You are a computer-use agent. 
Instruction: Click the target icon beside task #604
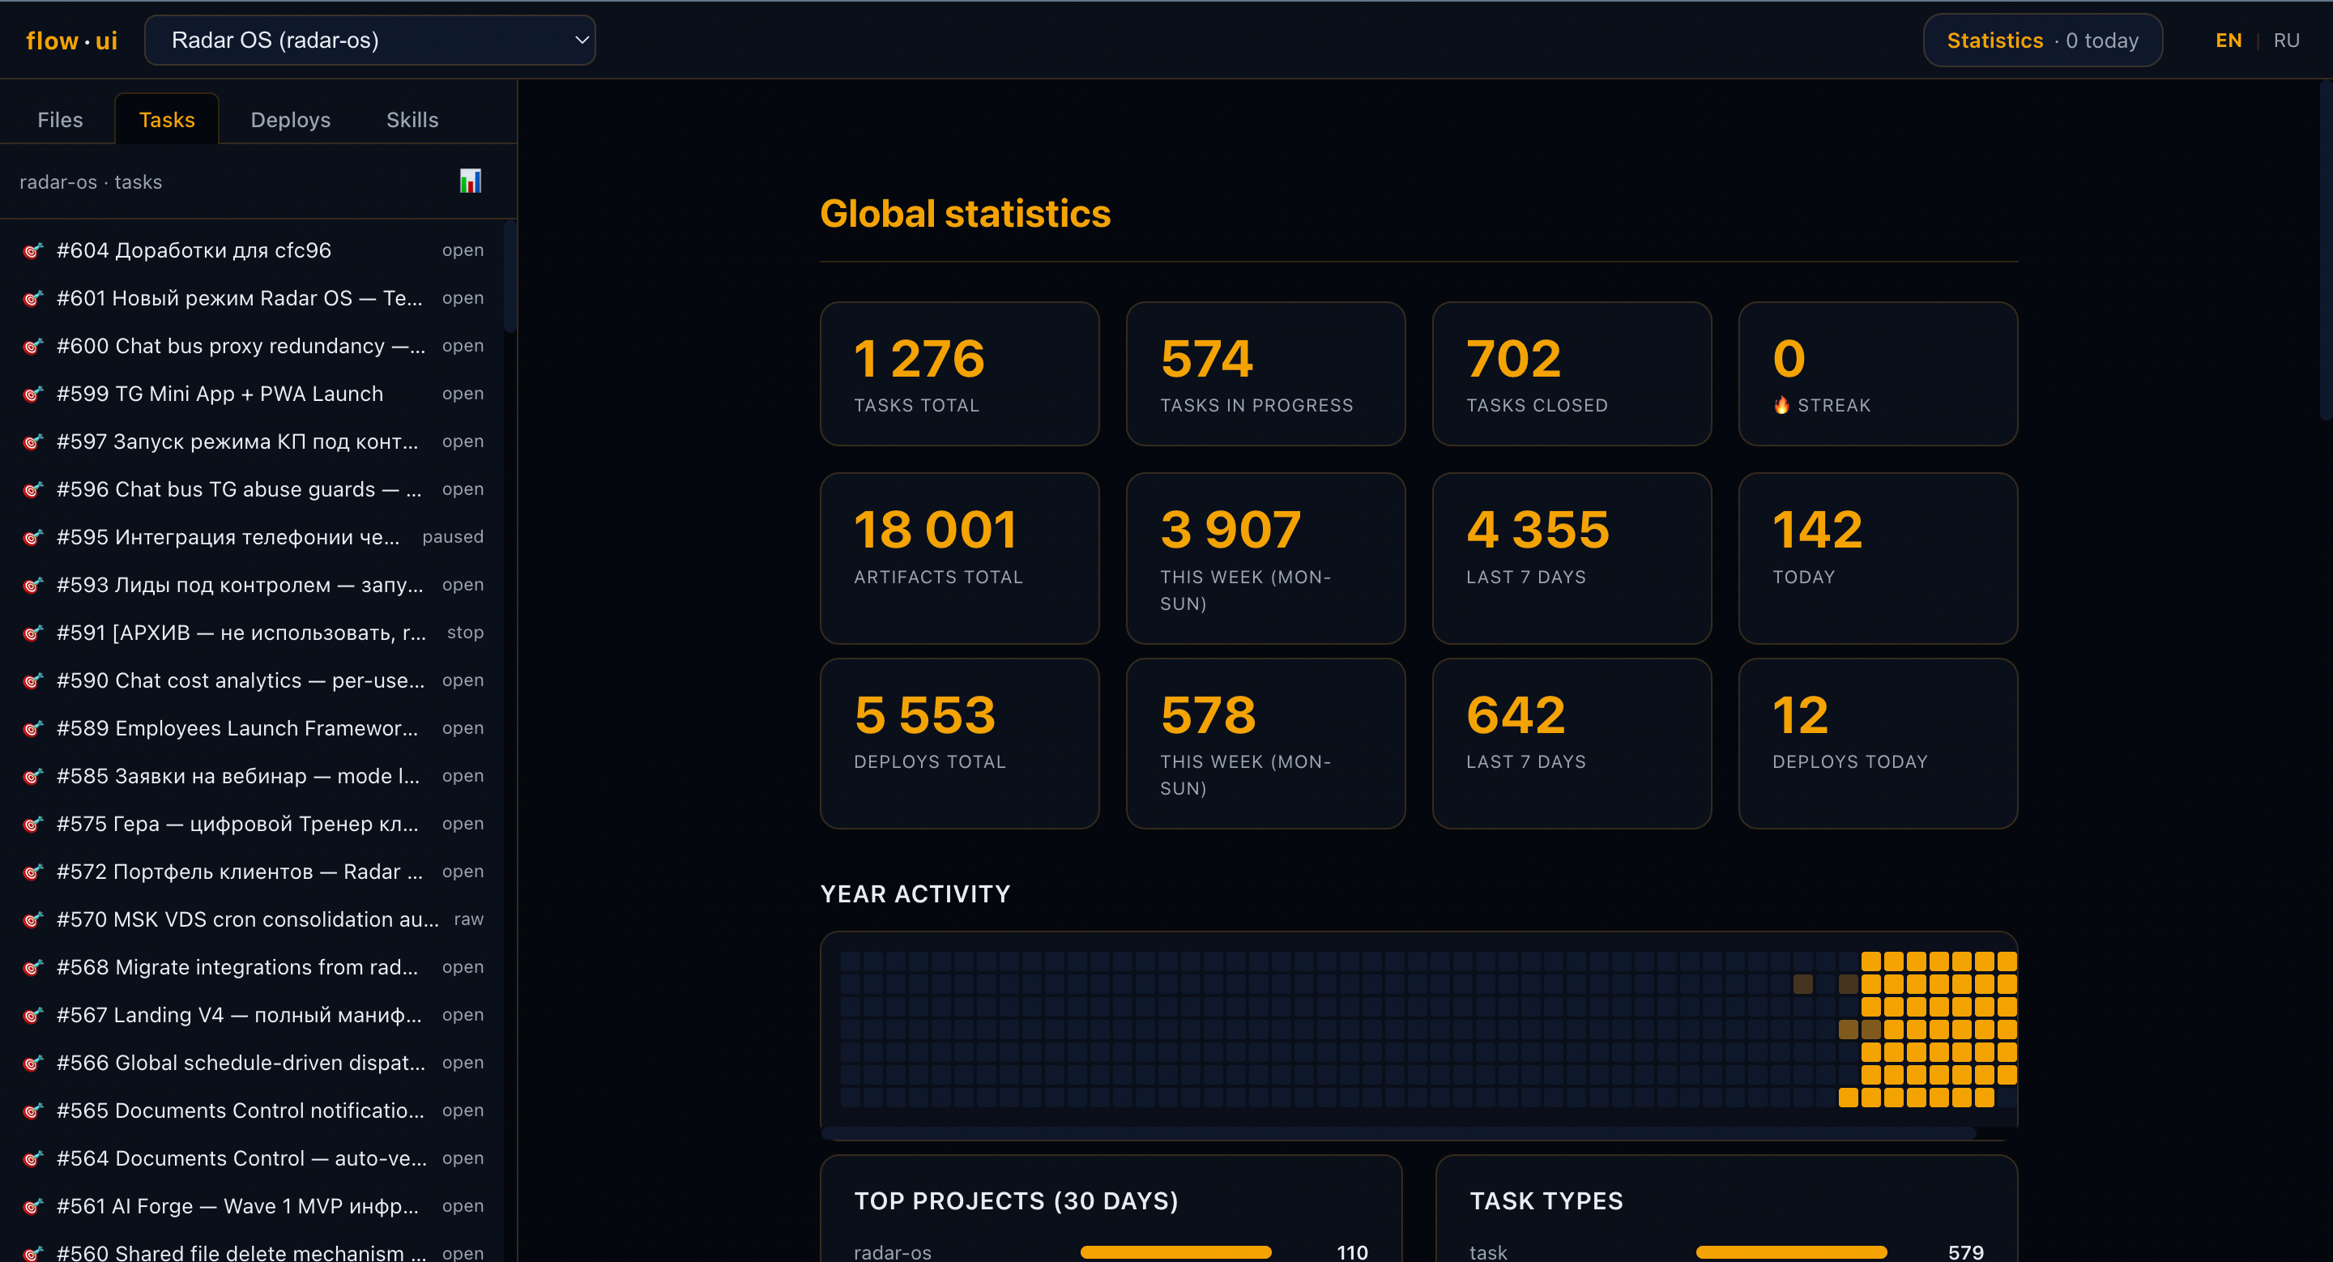click(x=32, y=251)
